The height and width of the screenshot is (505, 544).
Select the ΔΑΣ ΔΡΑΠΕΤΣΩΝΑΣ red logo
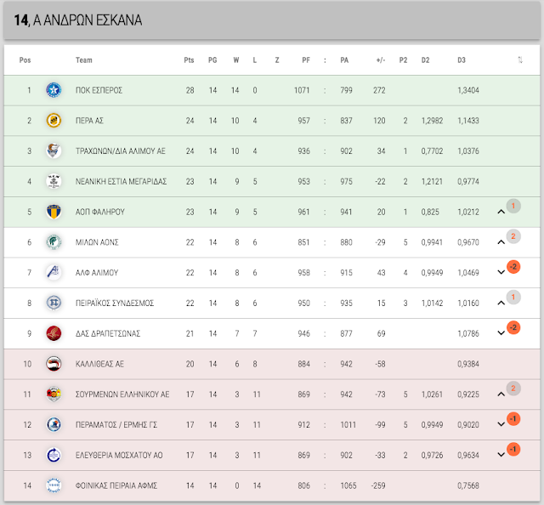[54, 333]
